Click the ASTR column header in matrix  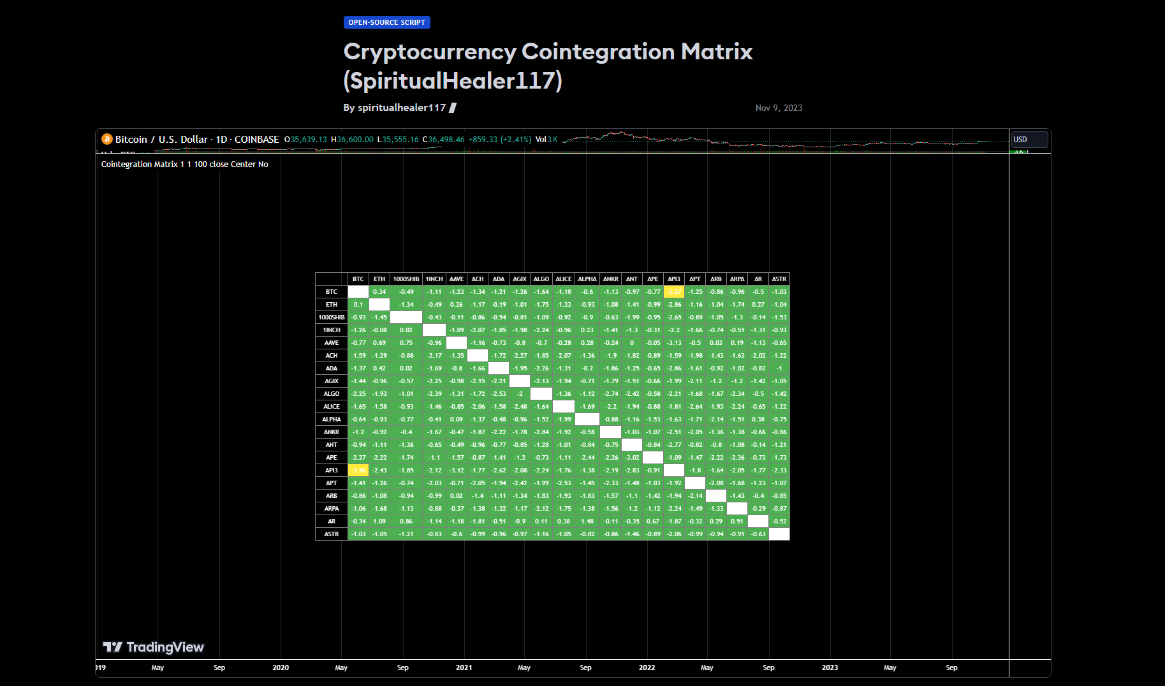click(779, 279)
